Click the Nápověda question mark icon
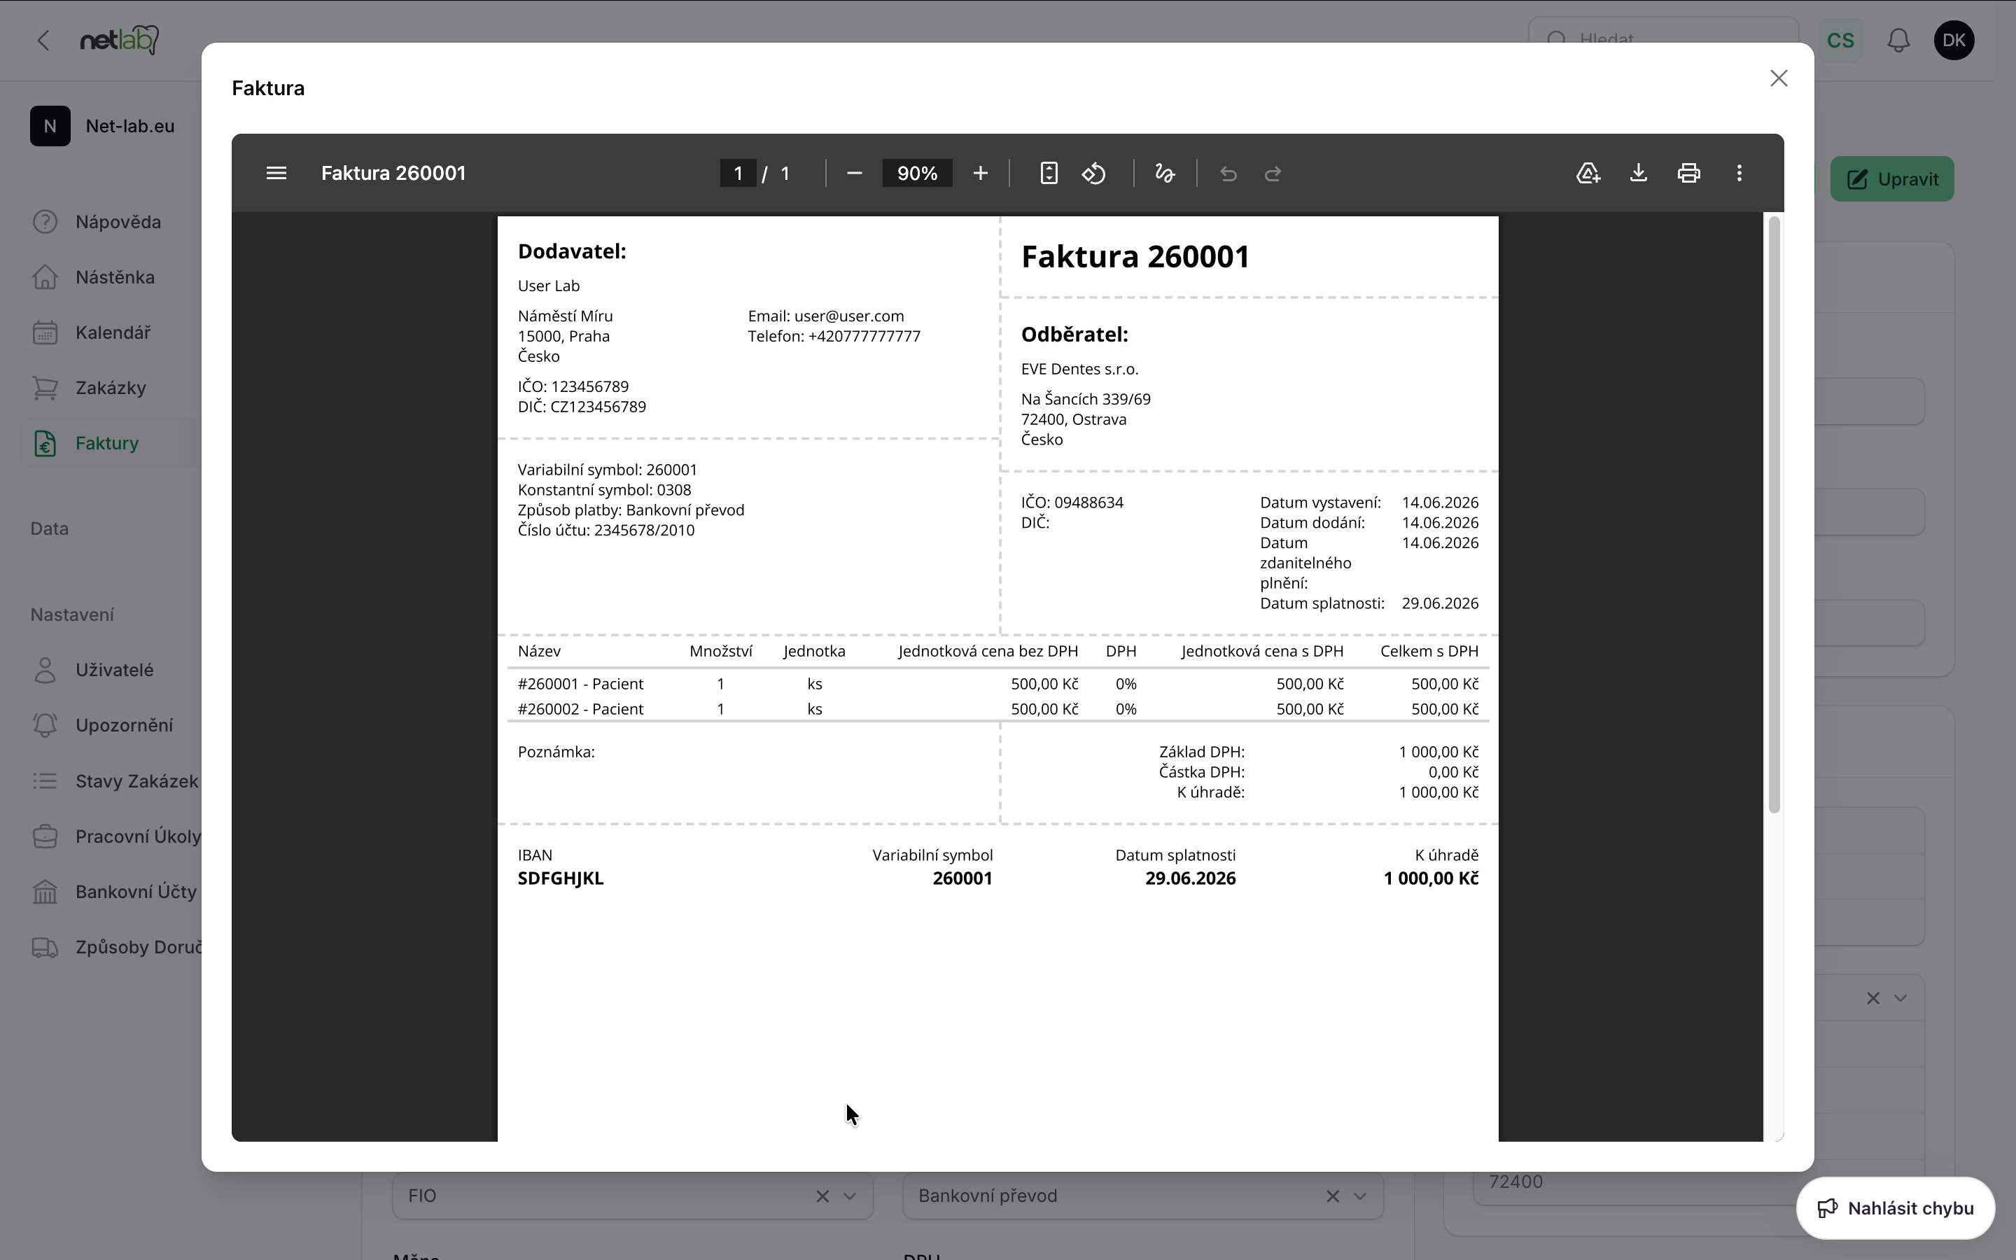 45,222
